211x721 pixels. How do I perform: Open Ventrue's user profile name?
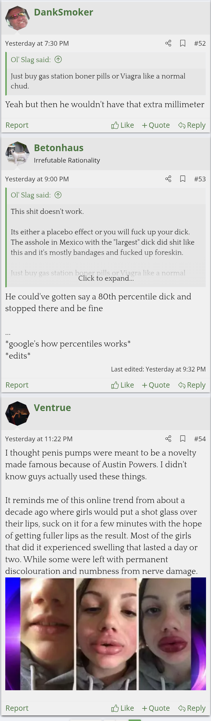pyautogui.click(x=52, y=408)
